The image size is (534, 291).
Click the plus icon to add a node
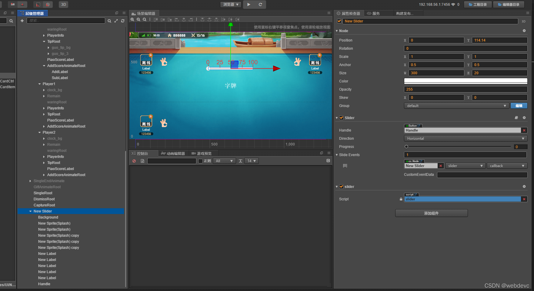[x=22, y=21]
